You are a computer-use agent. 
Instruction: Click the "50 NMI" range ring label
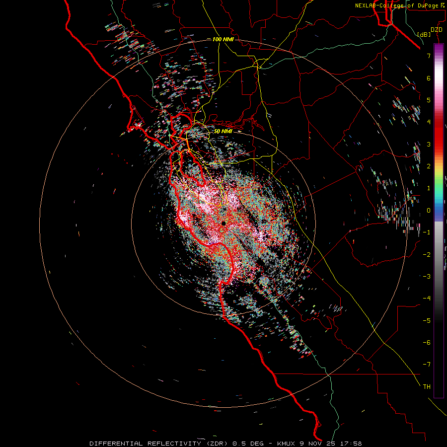coord(223,131)
